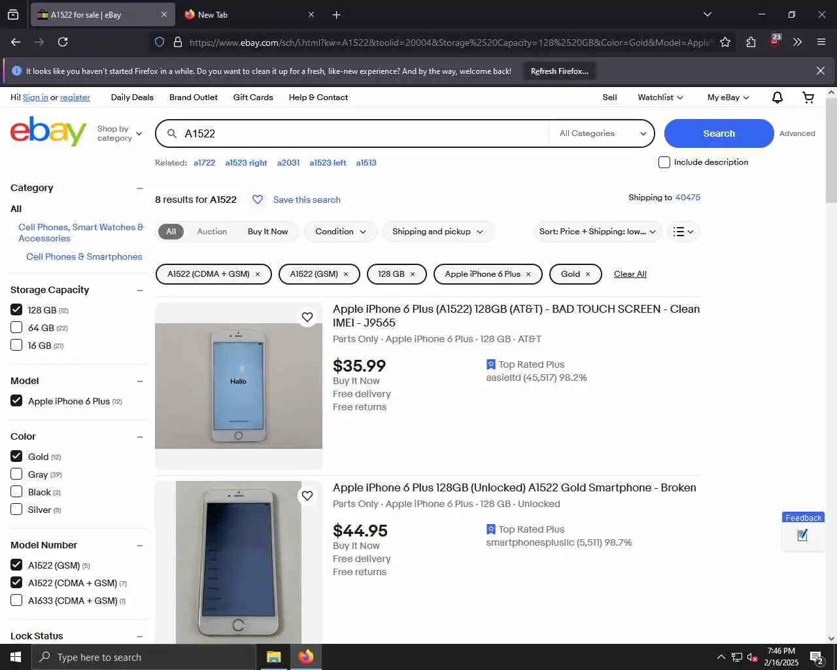837x670 pixels.
Task: Open the list view options dropdown
Action: (x=683, y=232)
